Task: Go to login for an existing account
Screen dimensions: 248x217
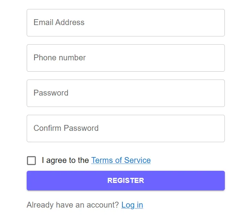Action: (132, 205)
